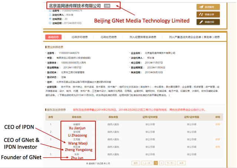The height and width of the screenshot is (168, 237).
Task: Click 自然人股东 in shareholder row 5
Action: tap(113, 154)
